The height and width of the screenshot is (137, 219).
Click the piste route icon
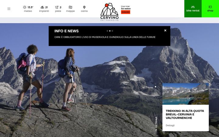pos(57,7)
